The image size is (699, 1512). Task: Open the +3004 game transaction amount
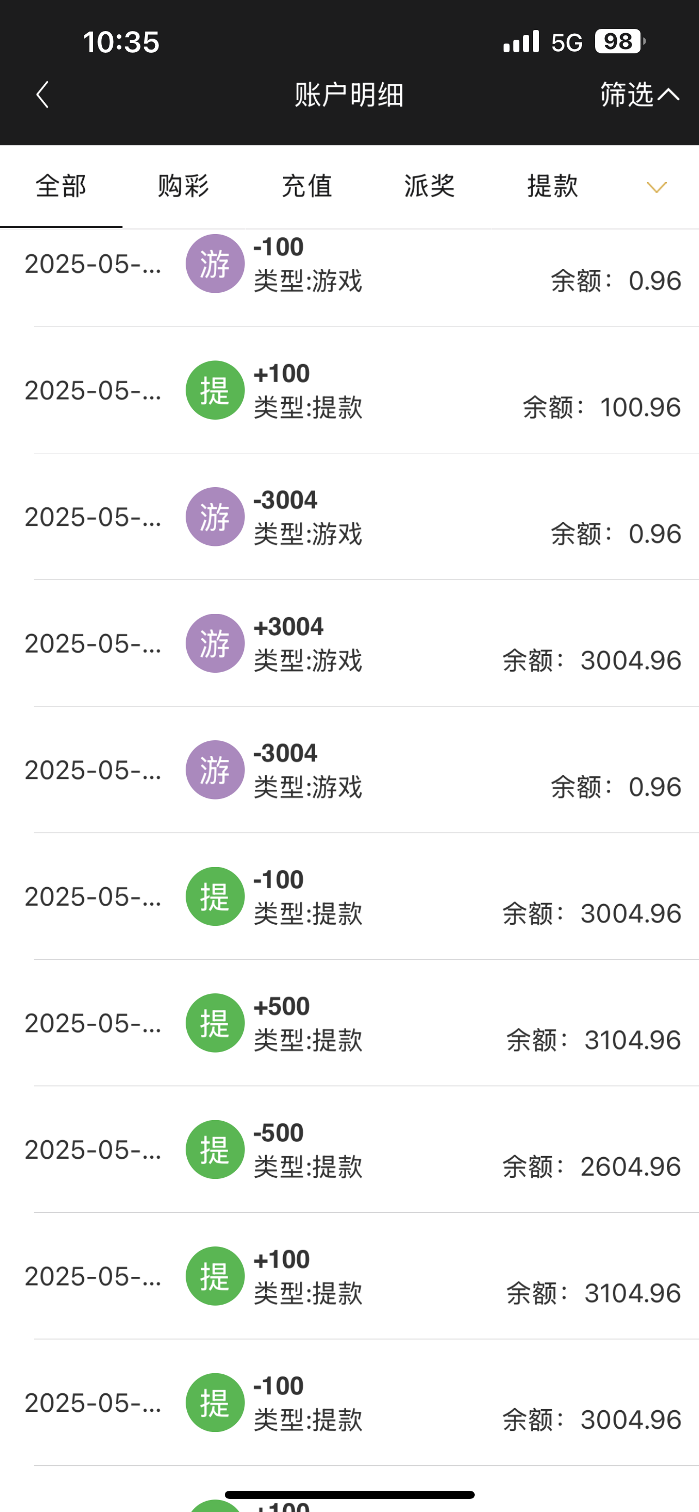pos(288,627)
